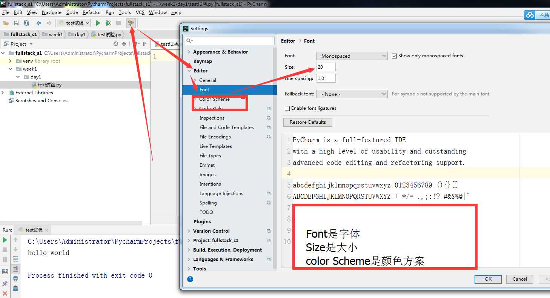Select Keymap in settings tree
Image resolution: width=550 pixels, height=298 pixels.
203,61
